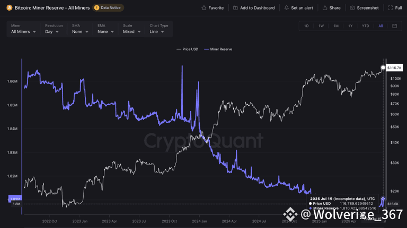Open the calendar date picker icon
The height and width of the screenshot is (228, 407).
click(394, 26)
